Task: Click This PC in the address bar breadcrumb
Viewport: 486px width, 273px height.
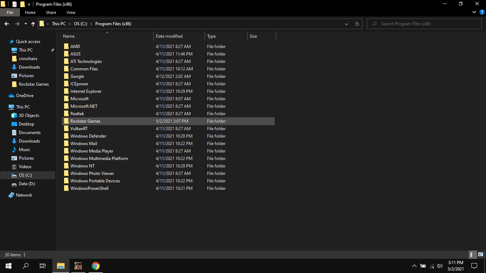Action: (x=59, y=24)
